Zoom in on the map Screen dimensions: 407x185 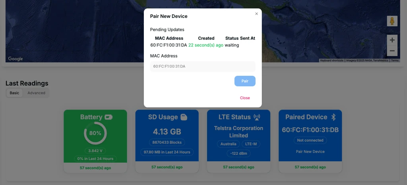[392, 40]
